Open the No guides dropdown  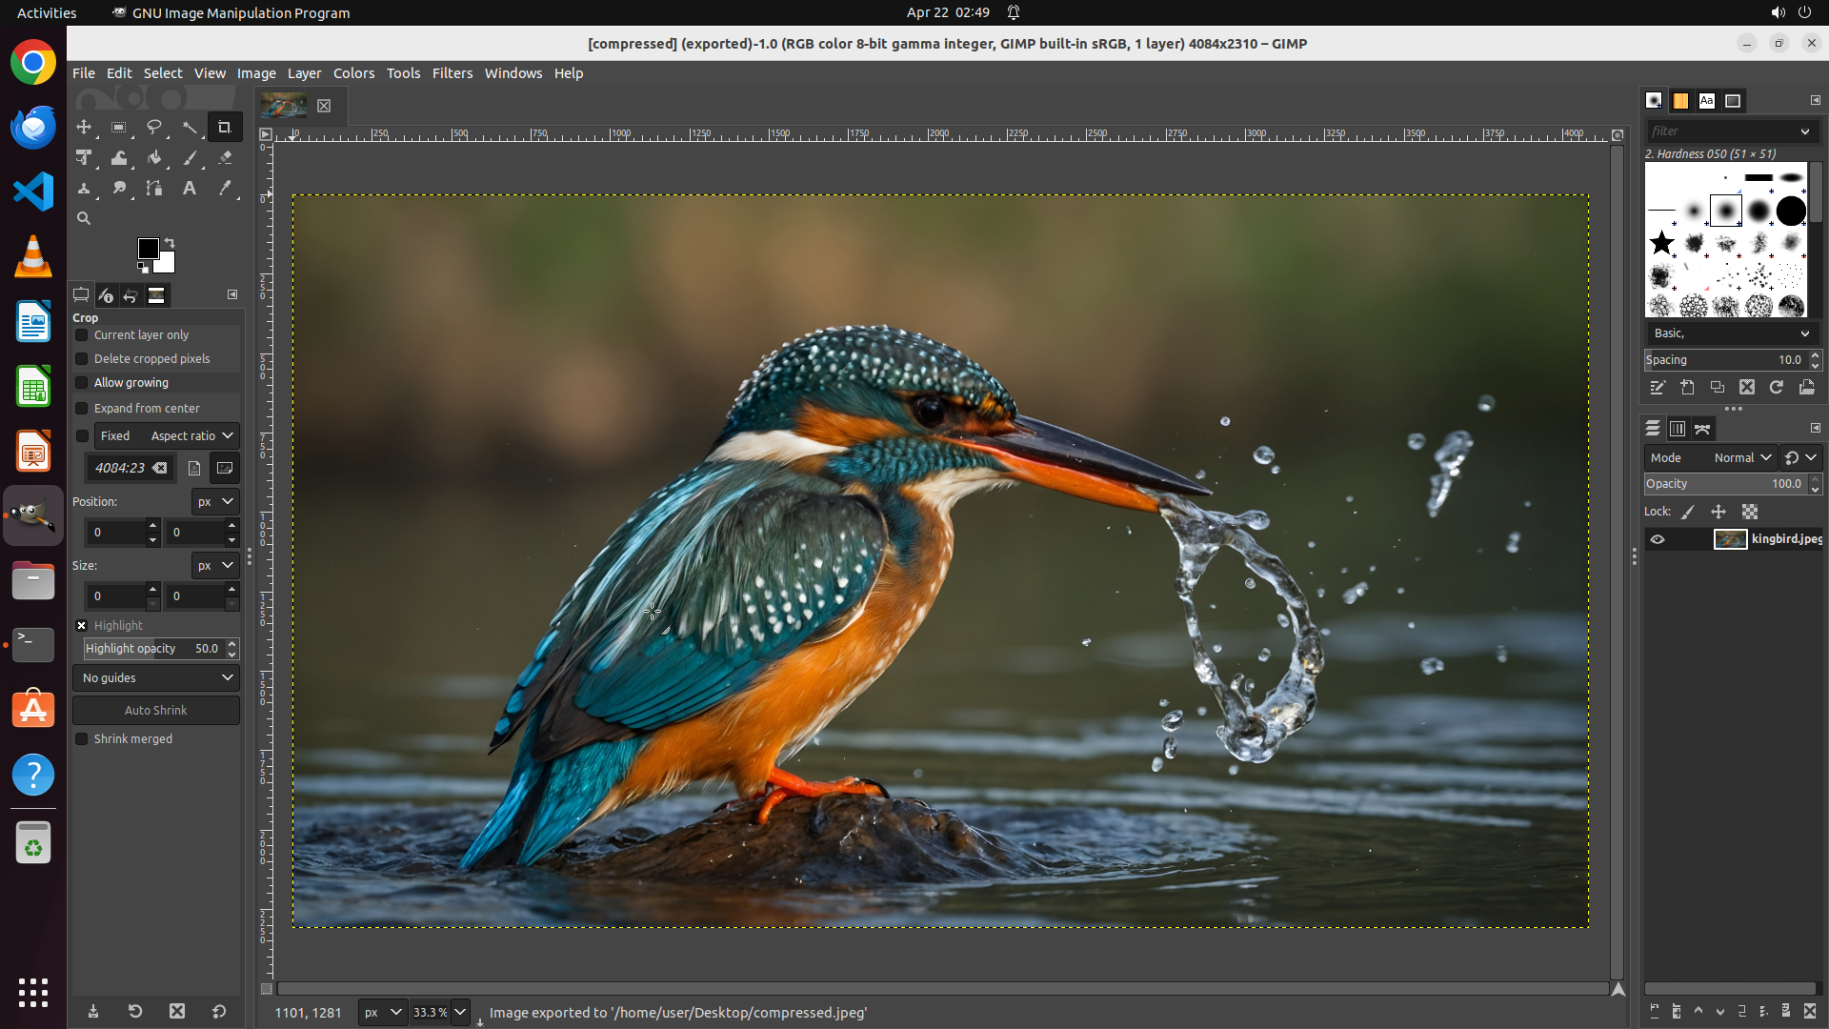coord(156,678)
